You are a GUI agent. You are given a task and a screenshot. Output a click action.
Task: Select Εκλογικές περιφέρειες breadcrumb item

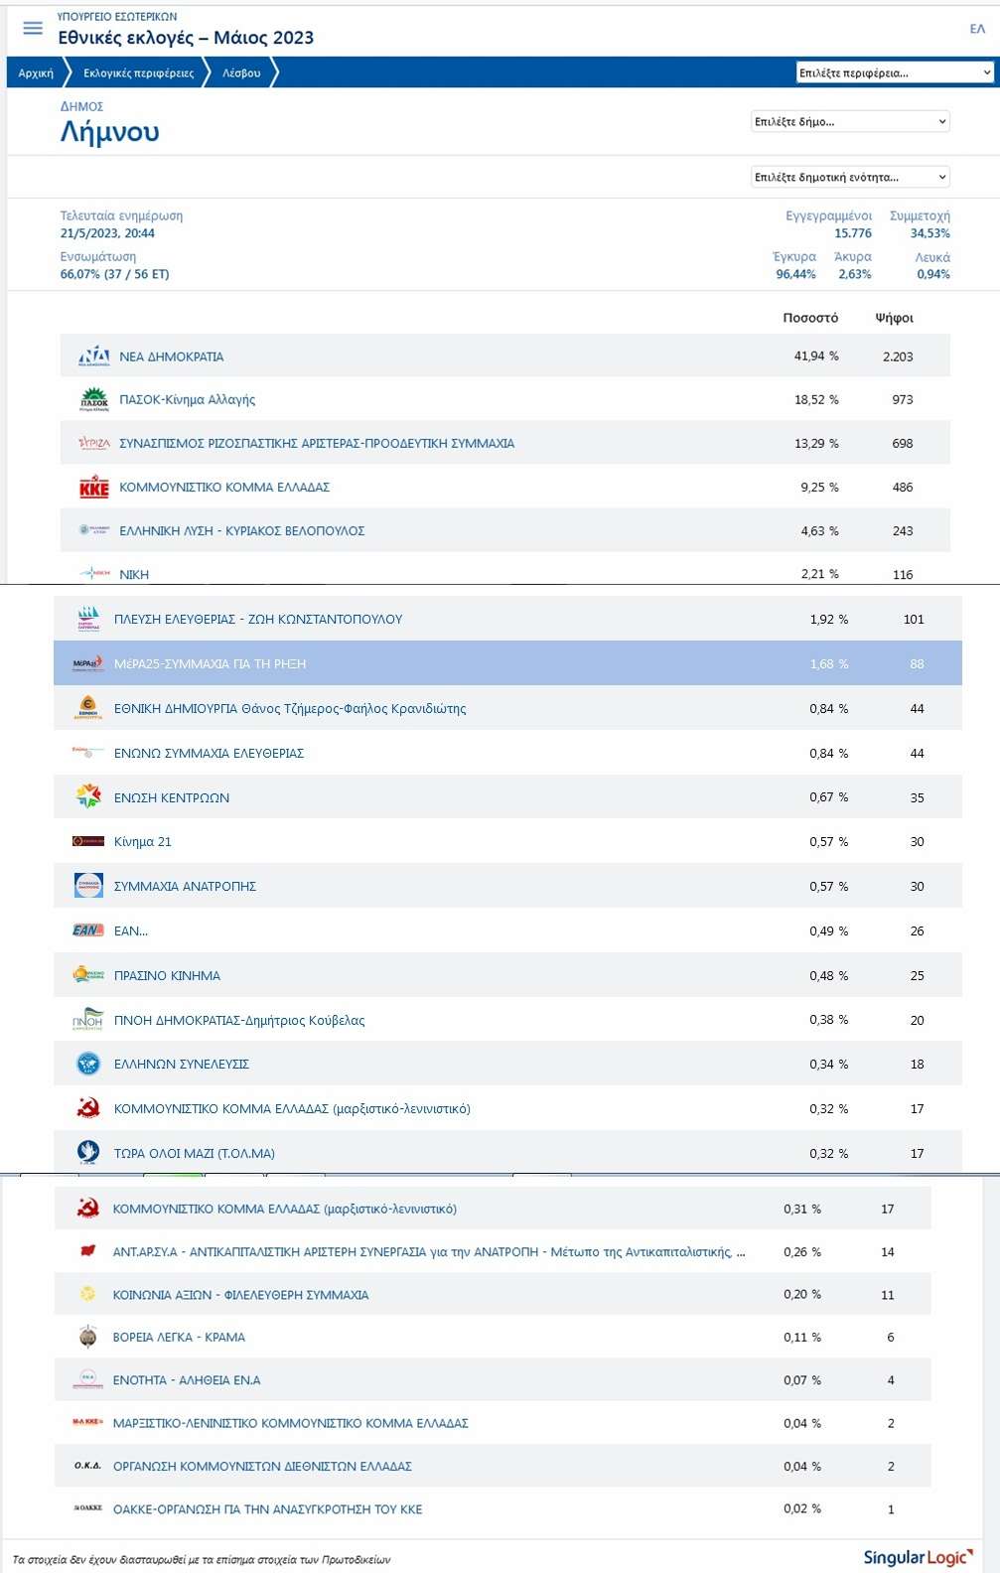pyautogui.click(x=138, y=73)
